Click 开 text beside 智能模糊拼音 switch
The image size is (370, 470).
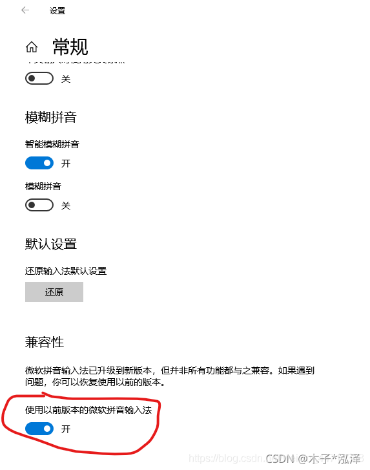(x=66, y=164)
